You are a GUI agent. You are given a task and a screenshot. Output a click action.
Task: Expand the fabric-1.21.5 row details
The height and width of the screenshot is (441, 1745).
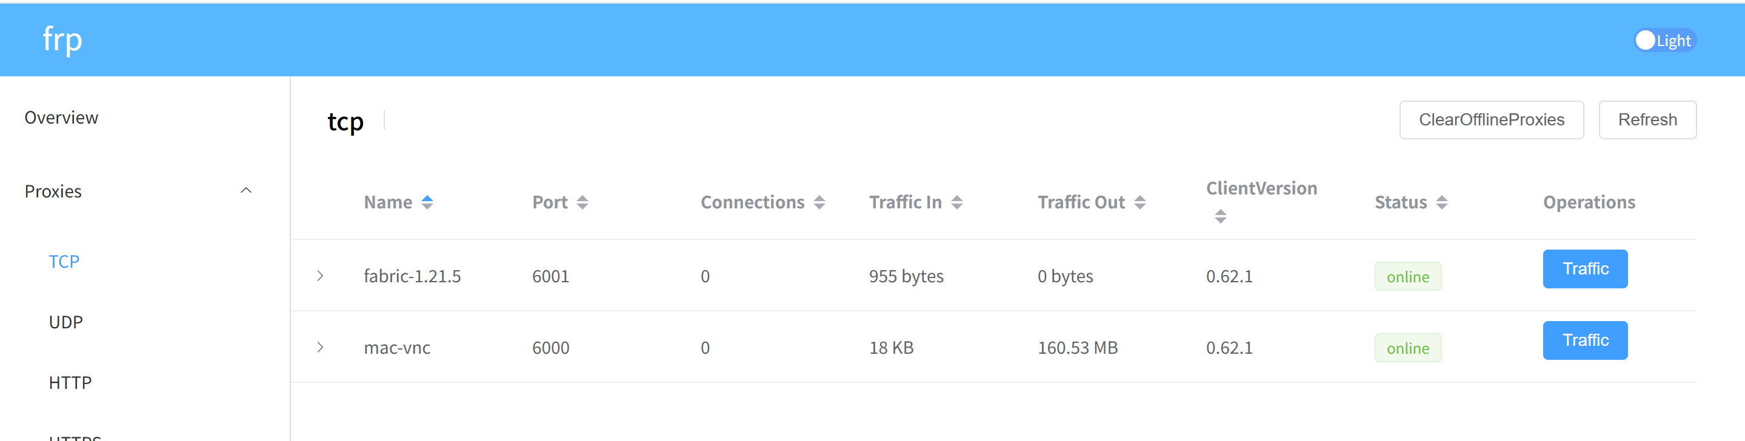pos(321,276)
